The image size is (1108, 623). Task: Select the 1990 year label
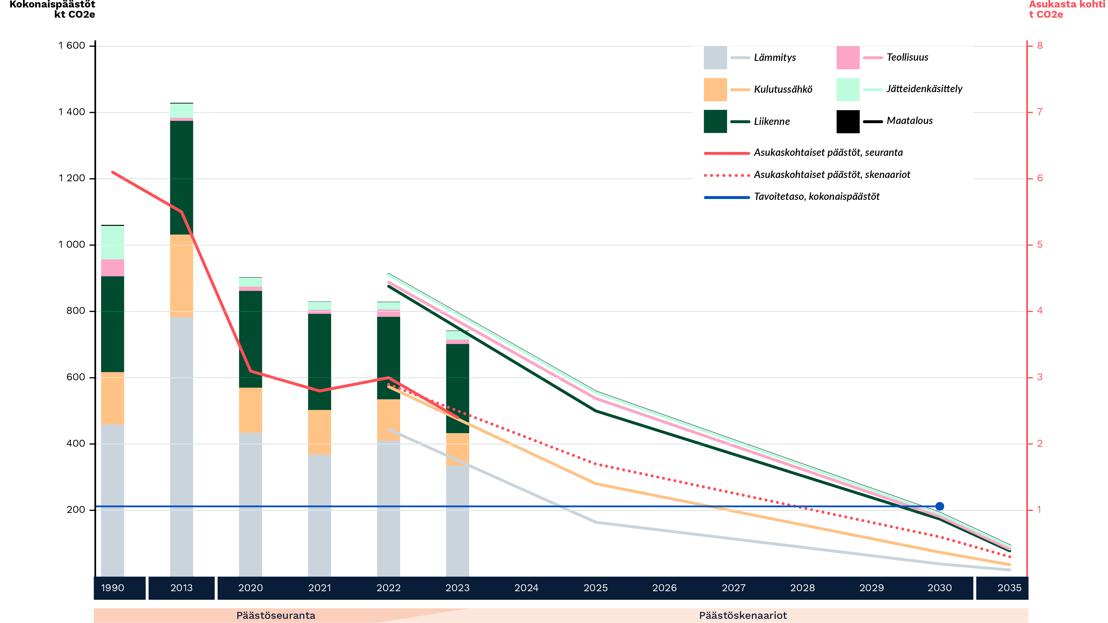112,588
